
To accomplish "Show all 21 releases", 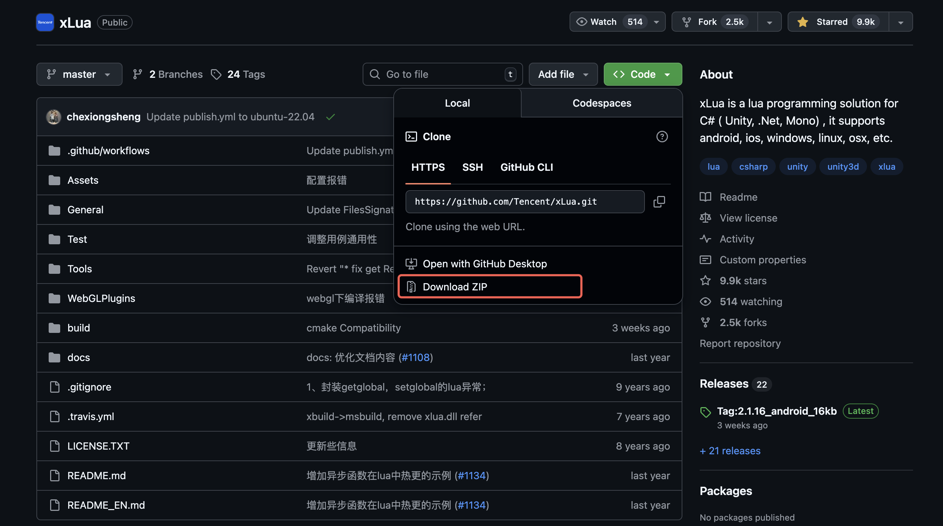I will coord(730,451).
